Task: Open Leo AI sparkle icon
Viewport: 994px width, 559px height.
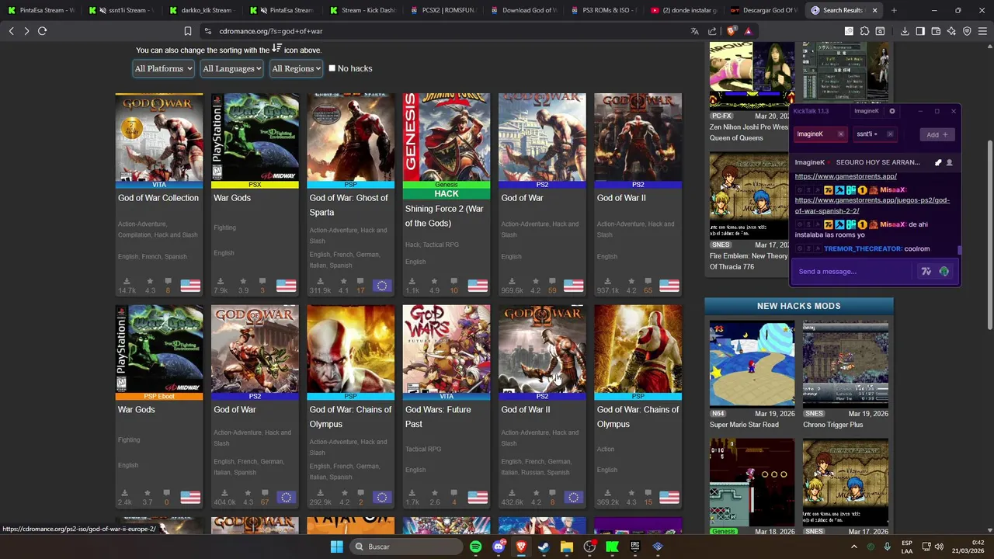Action: click(x=951, y=31)
